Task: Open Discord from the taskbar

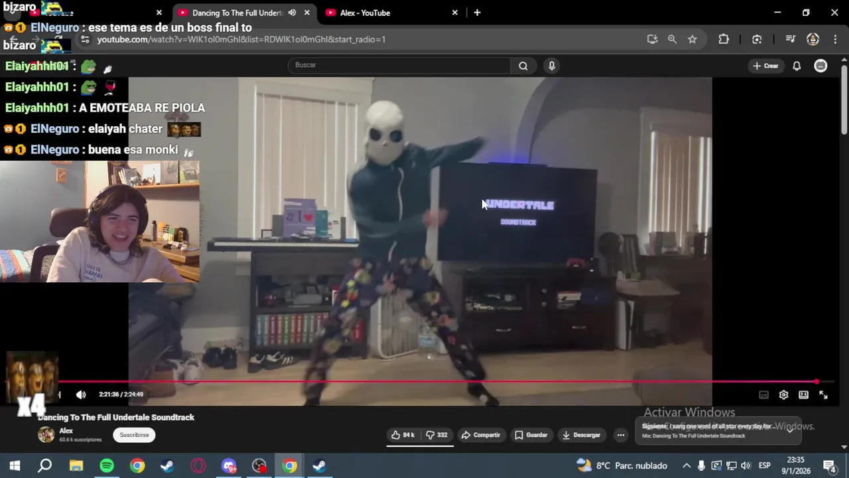Action: pos(229,465)
